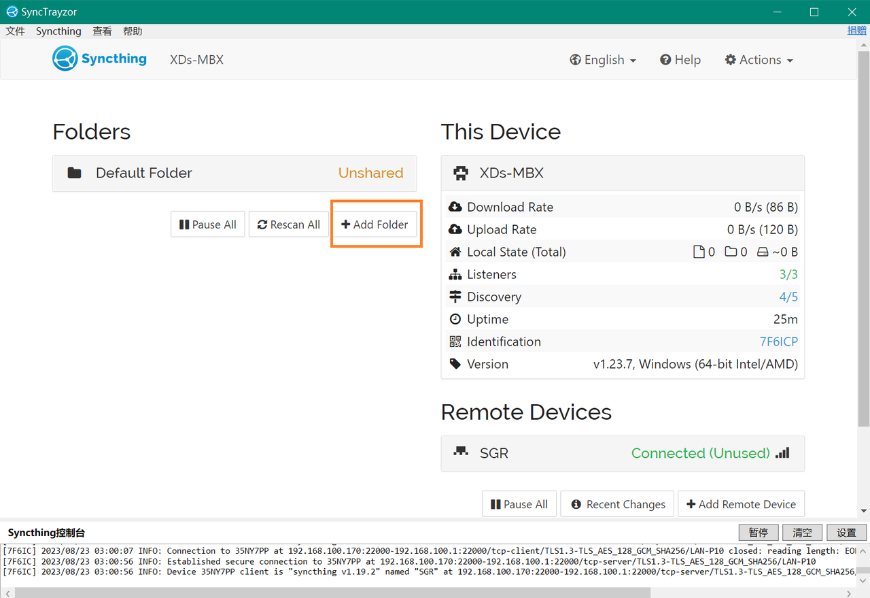Click the Add Folder button

click(375, 225)
